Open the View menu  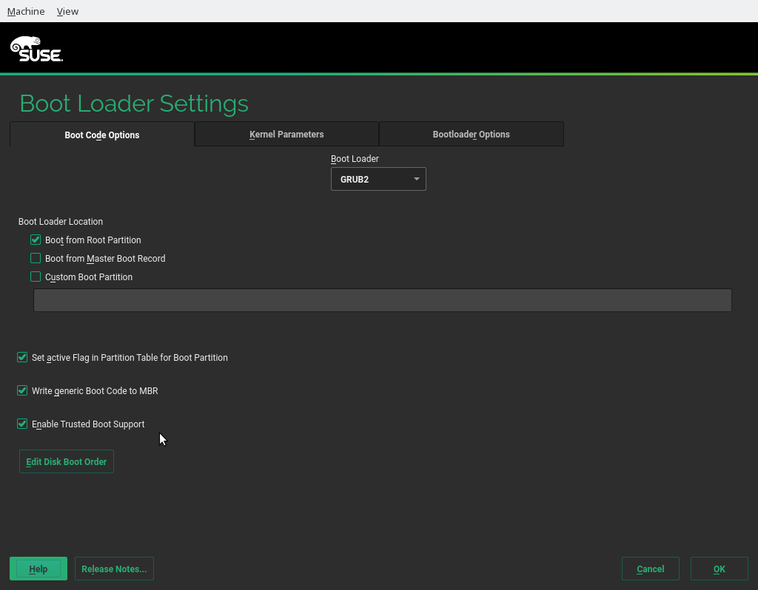[67, 11]
